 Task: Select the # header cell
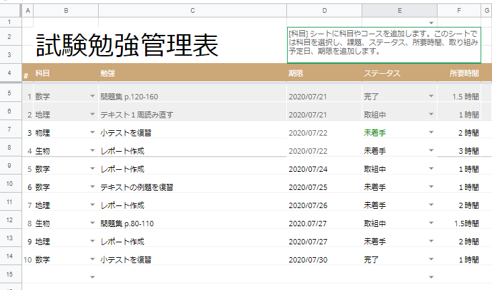click(x=28, y=73)
